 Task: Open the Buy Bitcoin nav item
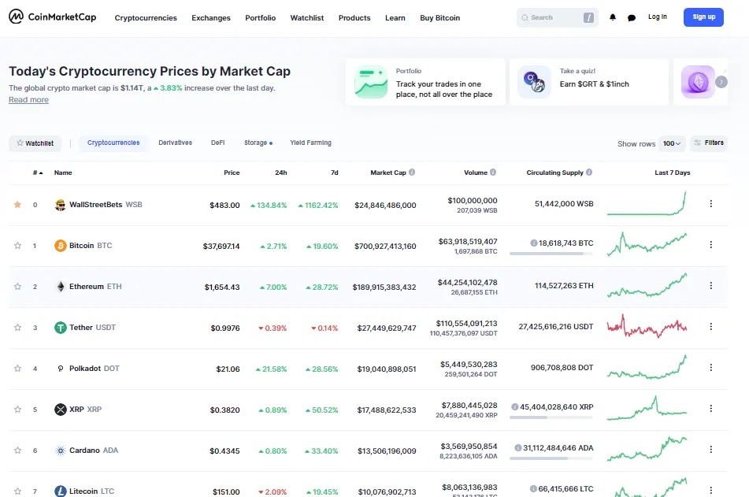(440, 17)
